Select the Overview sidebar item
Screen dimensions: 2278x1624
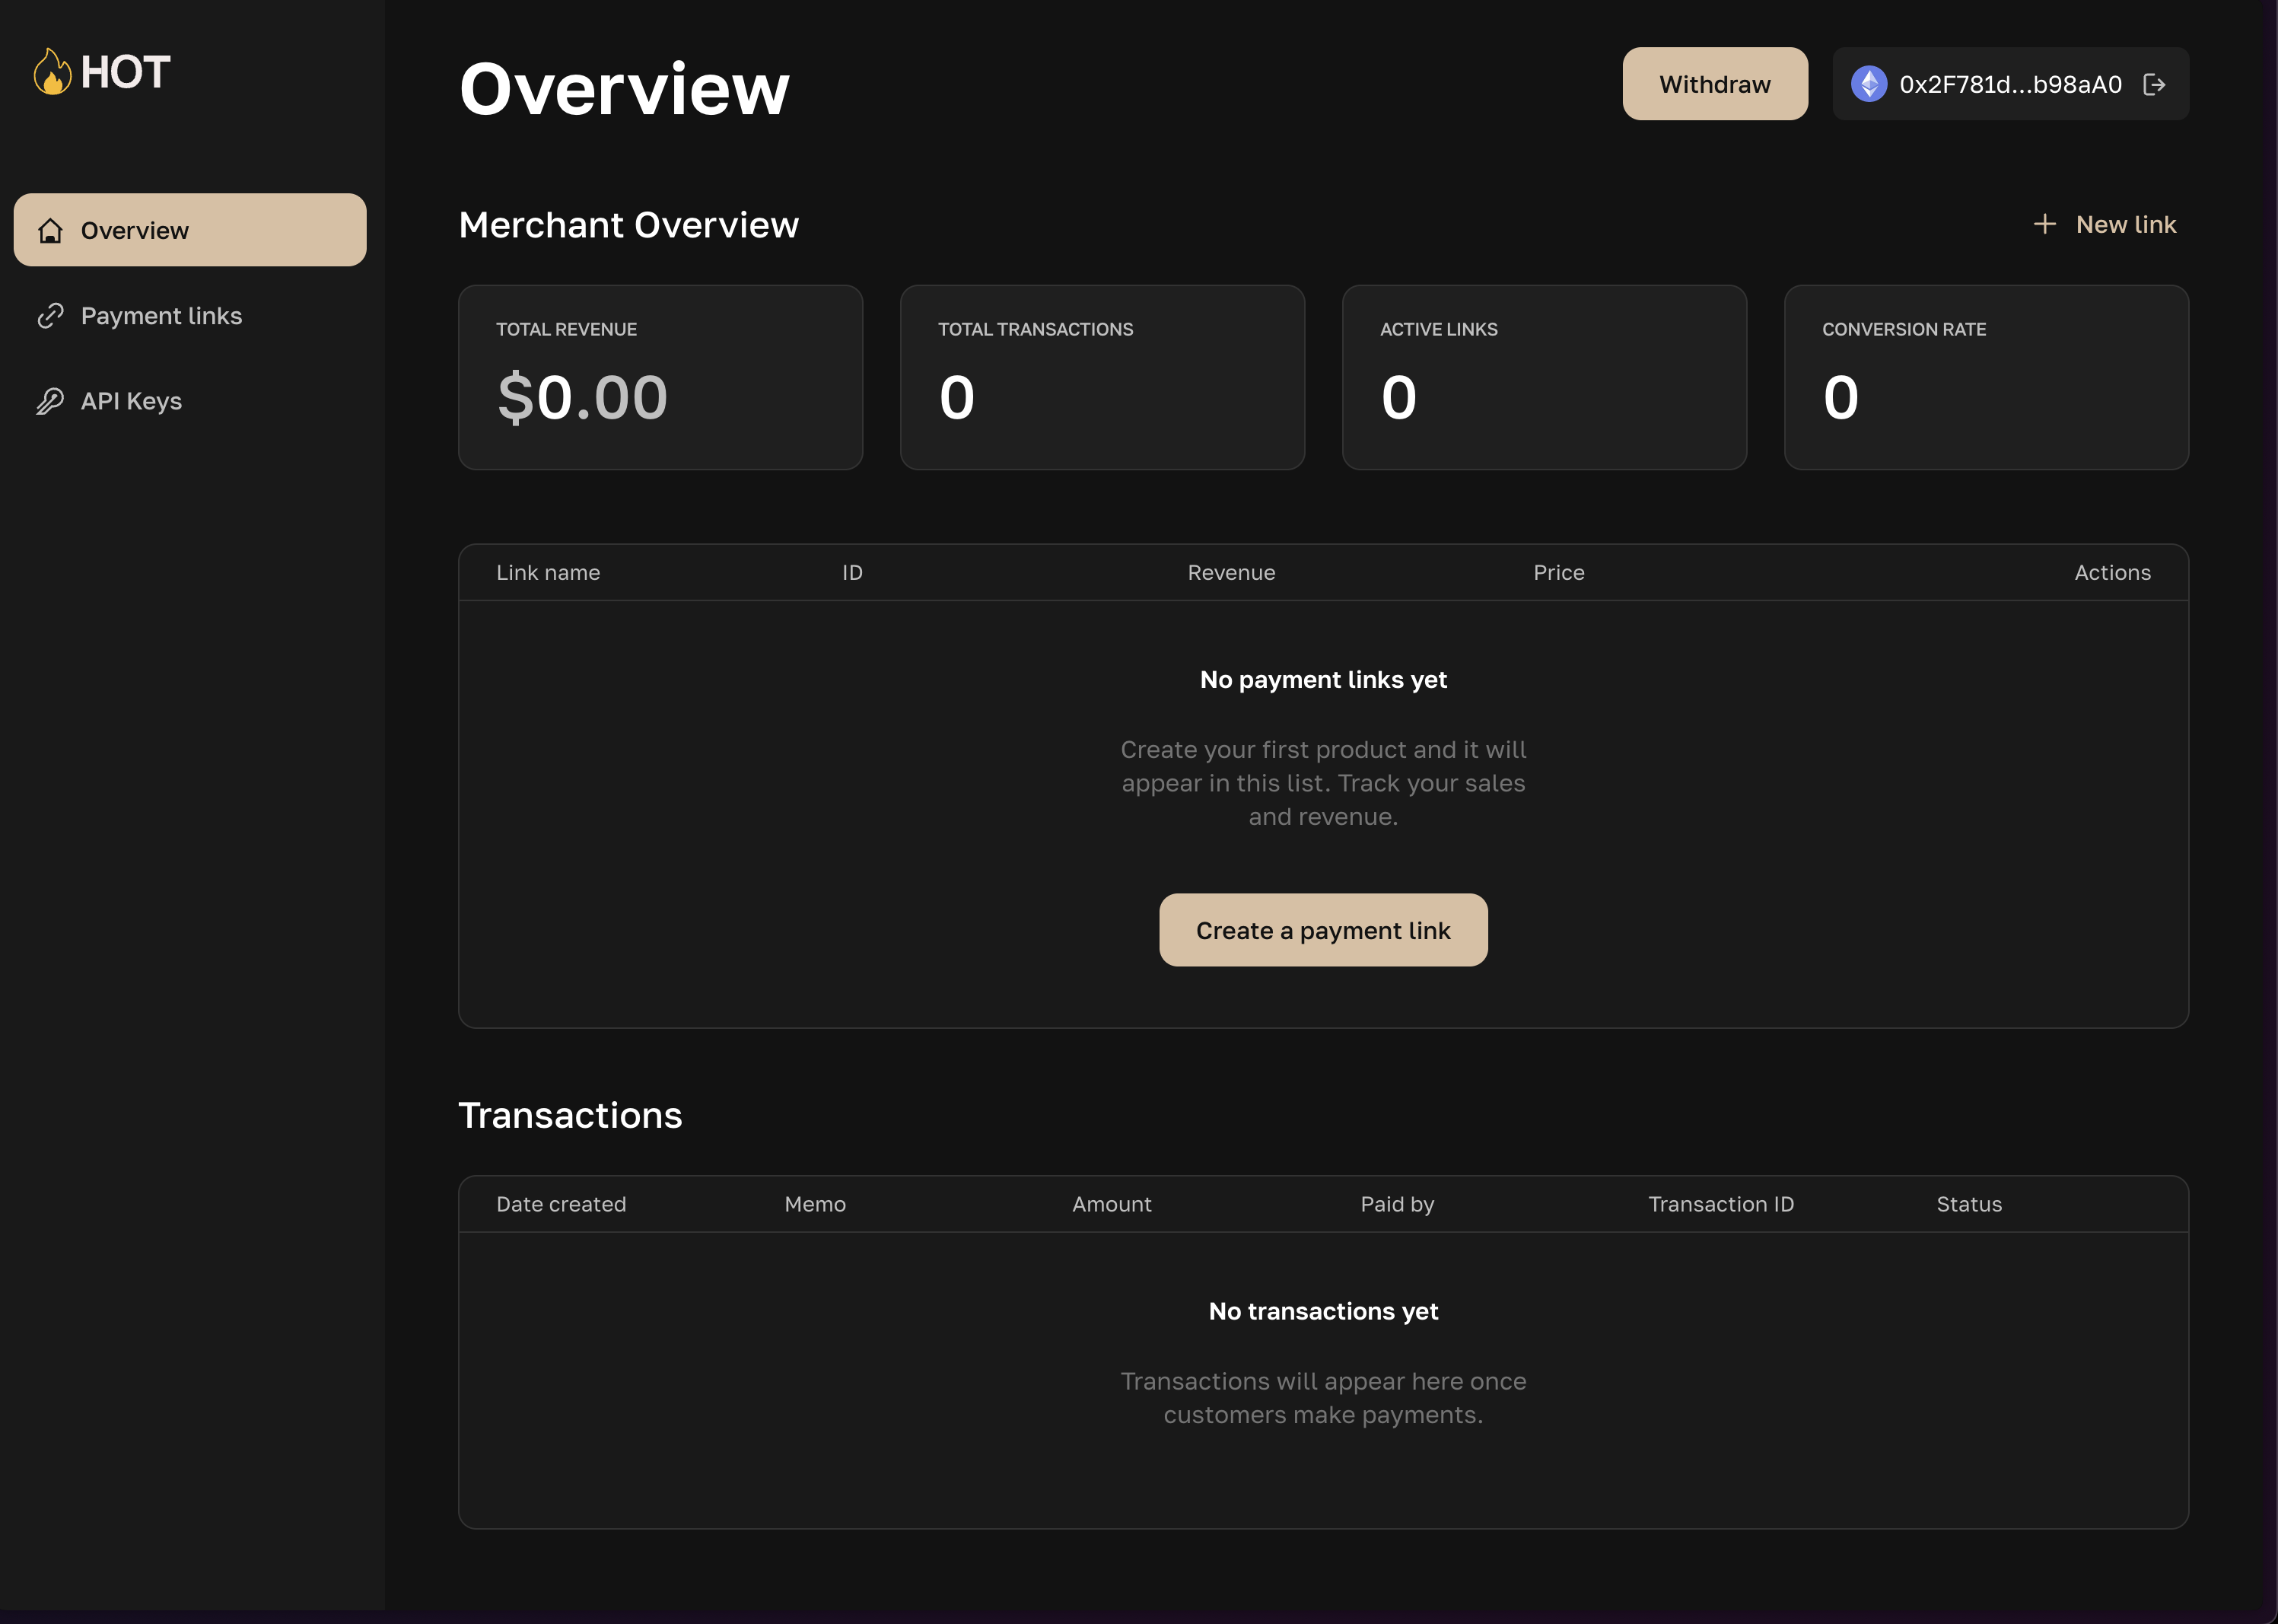[x=190, y=230]
